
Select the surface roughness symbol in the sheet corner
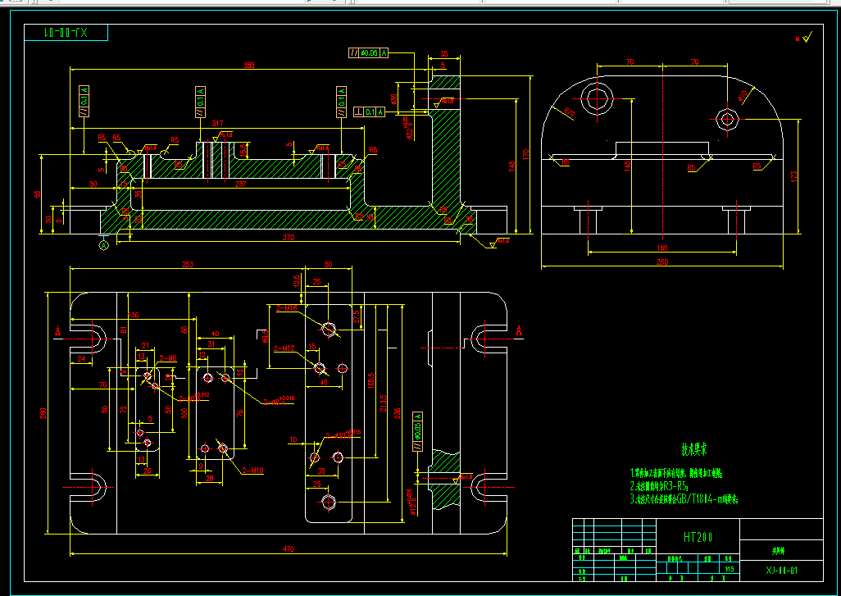805,37
